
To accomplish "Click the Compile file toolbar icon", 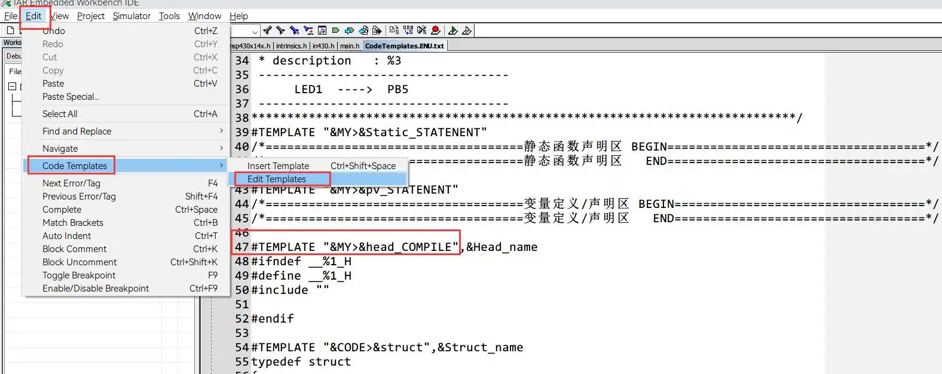I will (394, 30).
